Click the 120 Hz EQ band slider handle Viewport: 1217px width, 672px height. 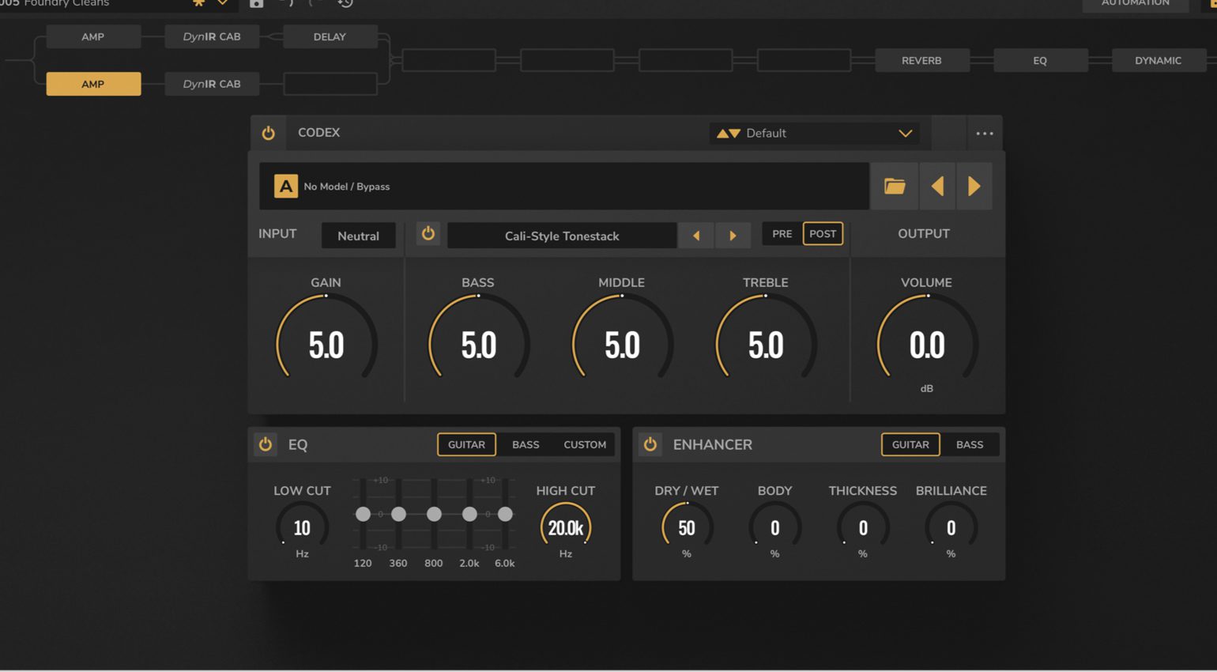pos(363,514)
